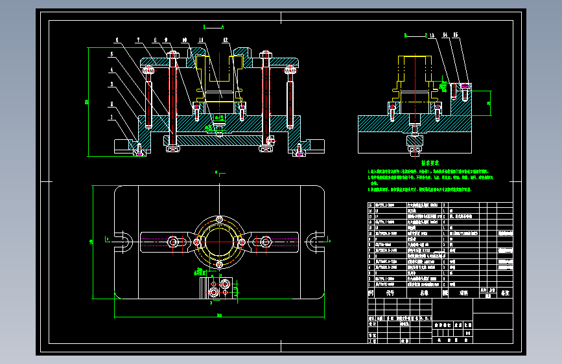
Task: Click part balloon number 6 label
Action: pos(117,40)
